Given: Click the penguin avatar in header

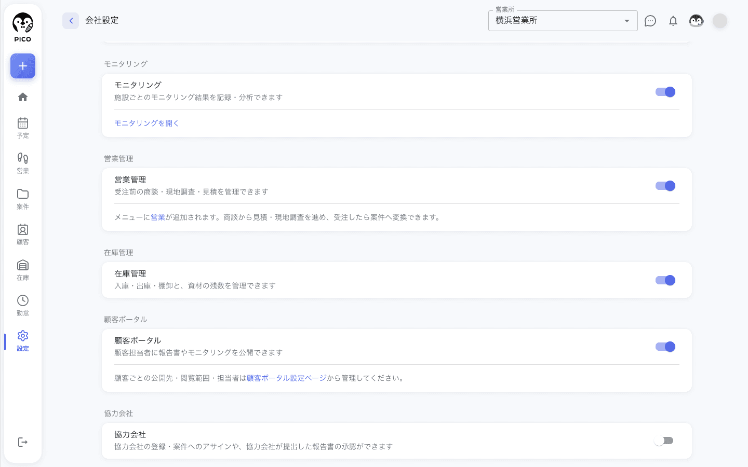Looking at the screenshot, I should click(x=696, y=21).
